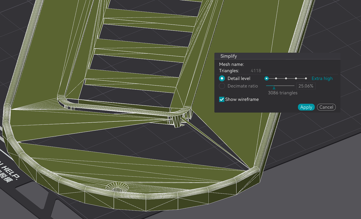Select the Detail level radio button

pyautogui.click(x=222, y=78)
